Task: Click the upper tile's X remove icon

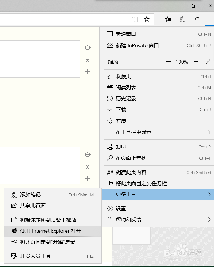Action: 88,60
